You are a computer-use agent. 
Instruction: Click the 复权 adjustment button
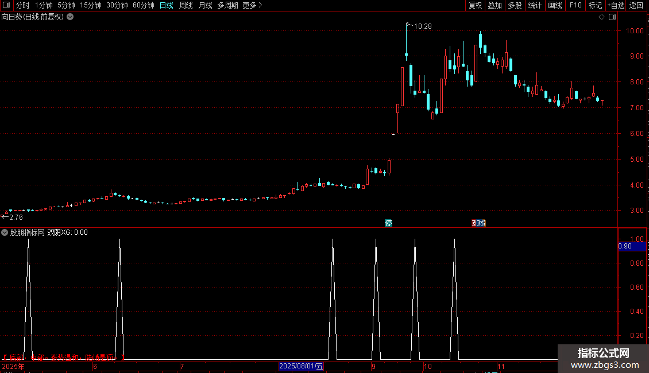[475, 5]
